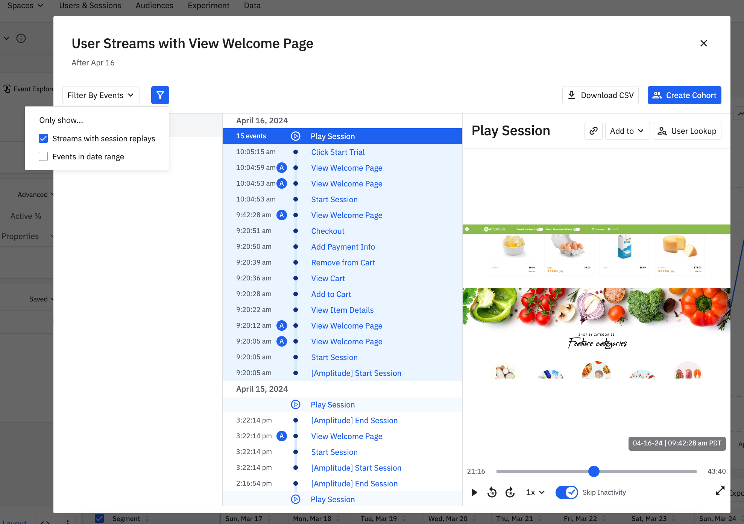
Task: Enable Streams with session replays checkbox
Action: (x=43, y=138)
